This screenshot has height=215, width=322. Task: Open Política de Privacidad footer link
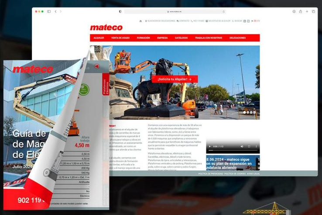[210, 174]
